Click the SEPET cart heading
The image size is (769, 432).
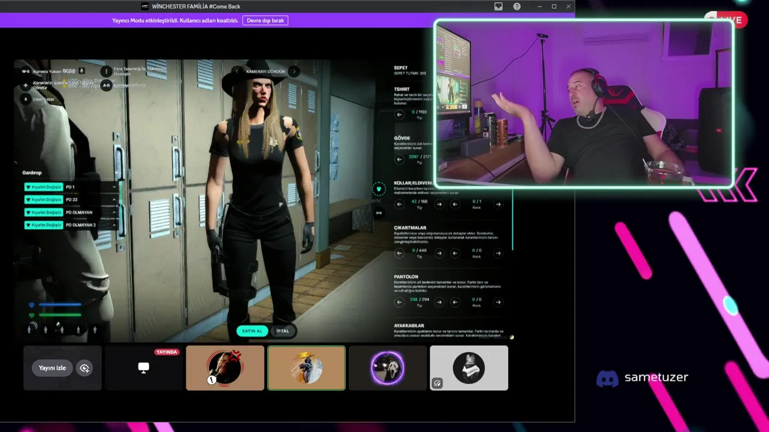[x=401, y=68]
